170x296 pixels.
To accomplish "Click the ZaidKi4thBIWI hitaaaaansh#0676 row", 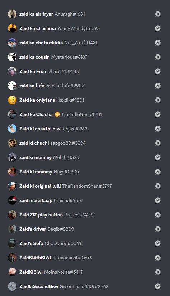I will pyautogui.click(x=85, y=258).
